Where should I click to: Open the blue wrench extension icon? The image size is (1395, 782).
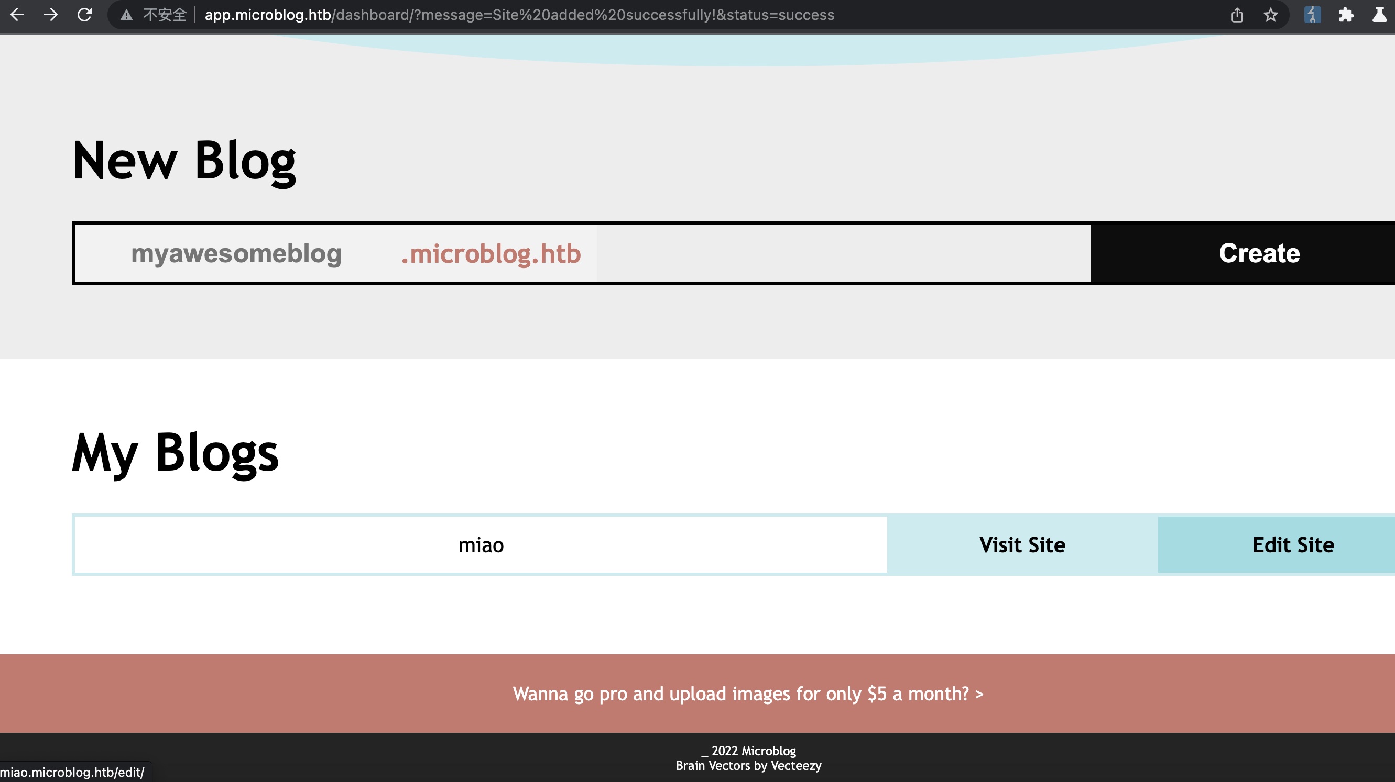tap(1312, 15)
